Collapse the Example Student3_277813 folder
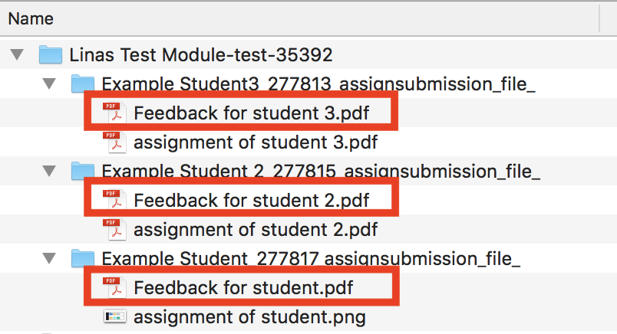The width and height of the screenshot is (617, 334). (x=49, y=83)
